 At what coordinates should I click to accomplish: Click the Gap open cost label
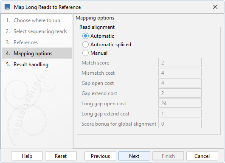(x=98, y=83)
